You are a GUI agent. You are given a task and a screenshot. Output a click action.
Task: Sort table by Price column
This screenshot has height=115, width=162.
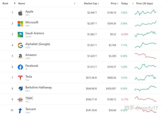click(113, 4)
